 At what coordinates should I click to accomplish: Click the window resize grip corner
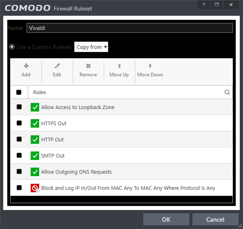(240, 226)
